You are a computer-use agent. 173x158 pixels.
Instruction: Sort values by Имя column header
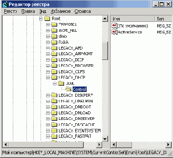tap(132, 19)
